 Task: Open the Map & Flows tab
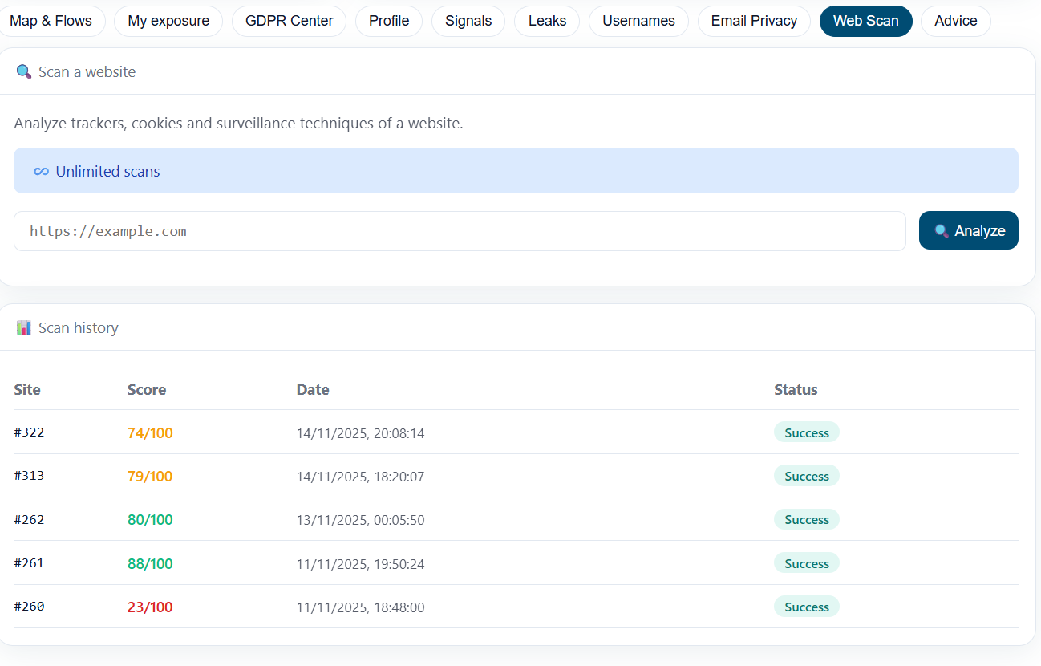click(x=51, y=21)
